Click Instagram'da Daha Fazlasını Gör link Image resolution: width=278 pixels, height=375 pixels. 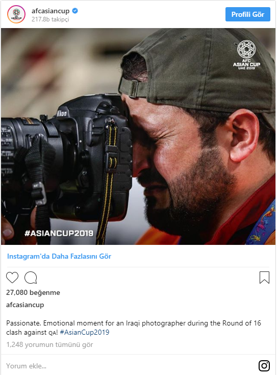59,256
